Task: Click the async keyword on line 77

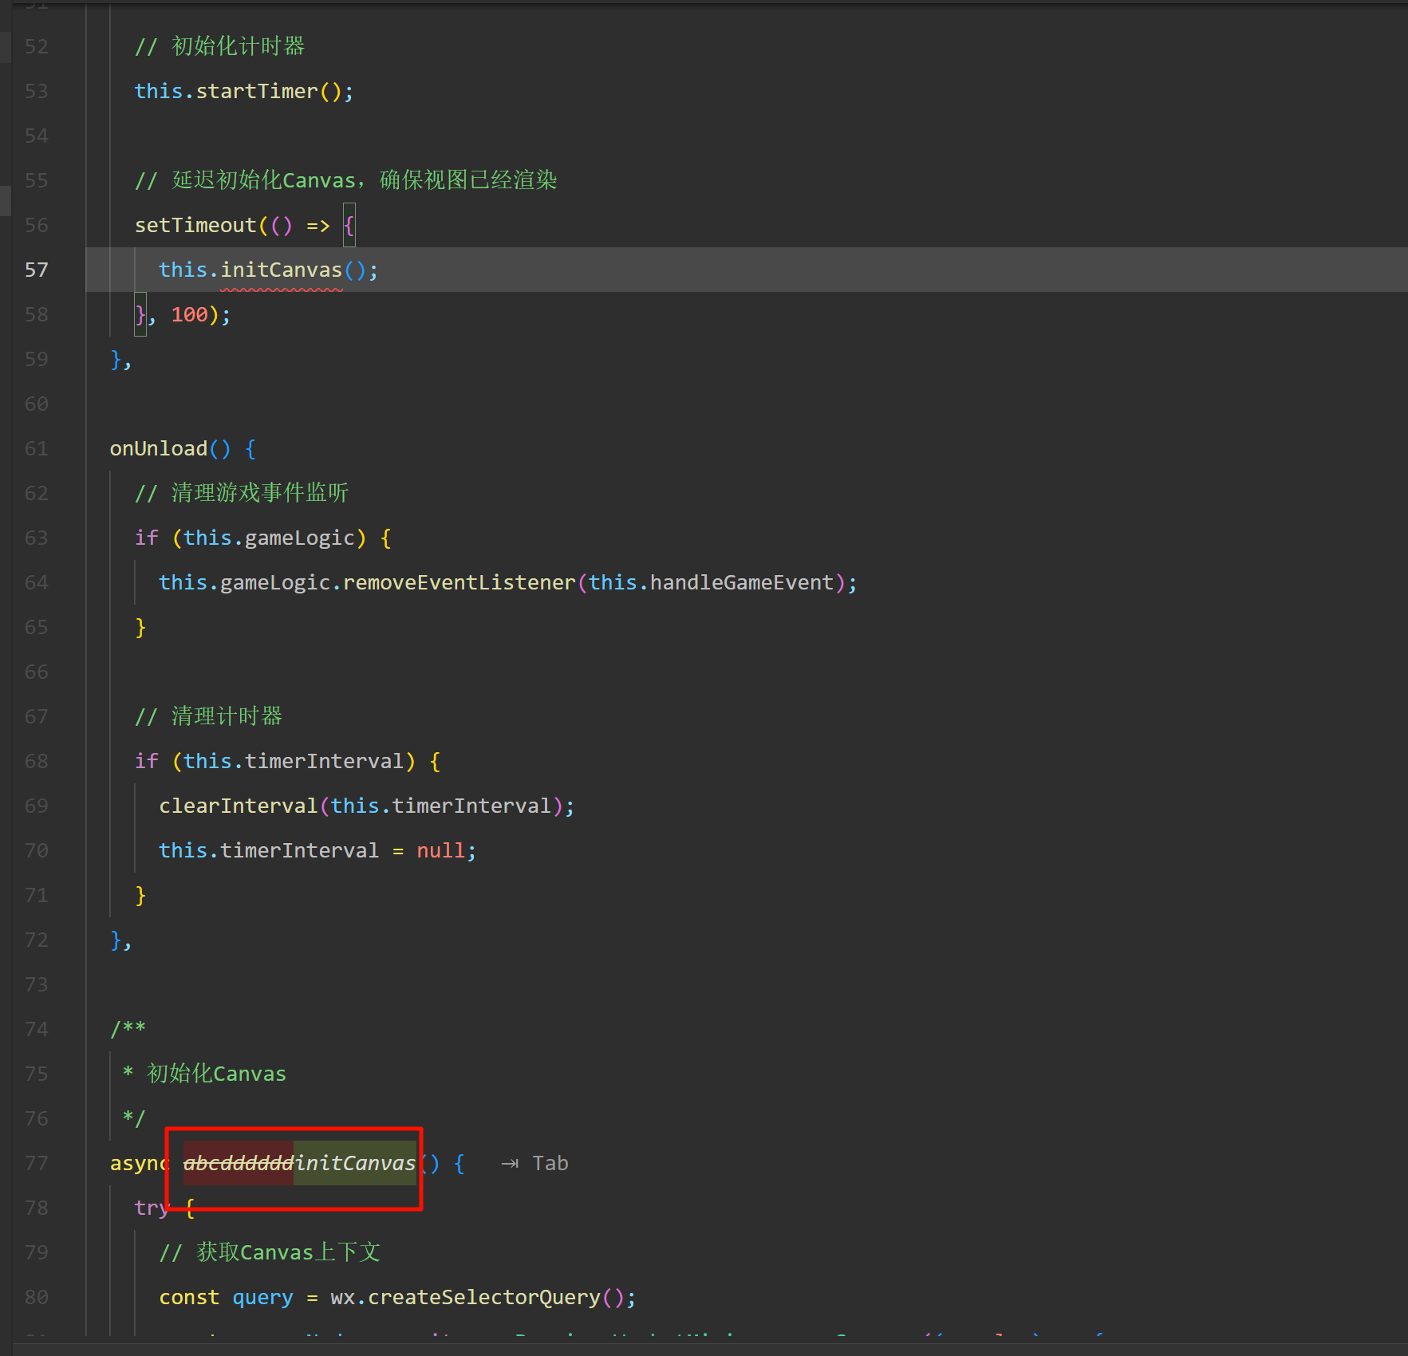Action: [139, 1164]
